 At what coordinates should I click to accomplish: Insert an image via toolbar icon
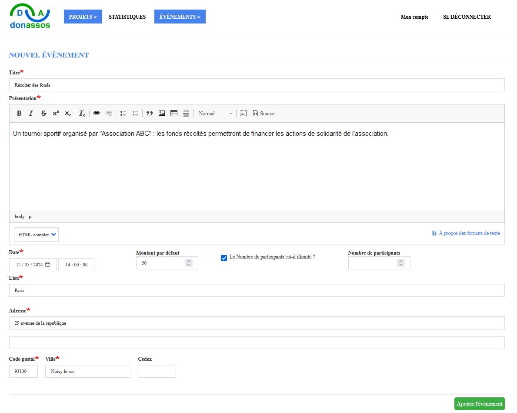pos(162,114)
